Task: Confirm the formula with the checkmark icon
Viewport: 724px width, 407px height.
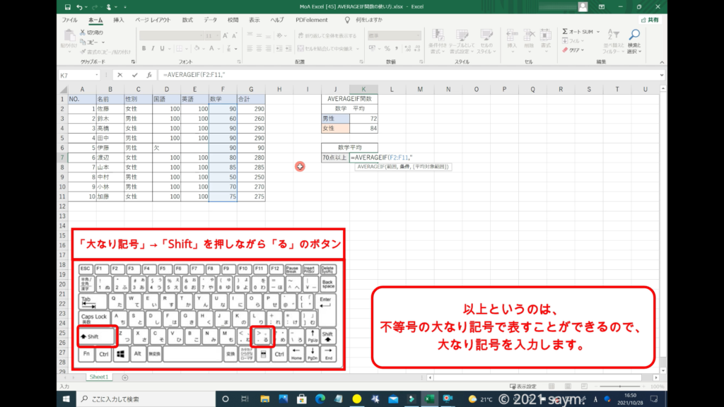Action: click(x=134, y=75)
